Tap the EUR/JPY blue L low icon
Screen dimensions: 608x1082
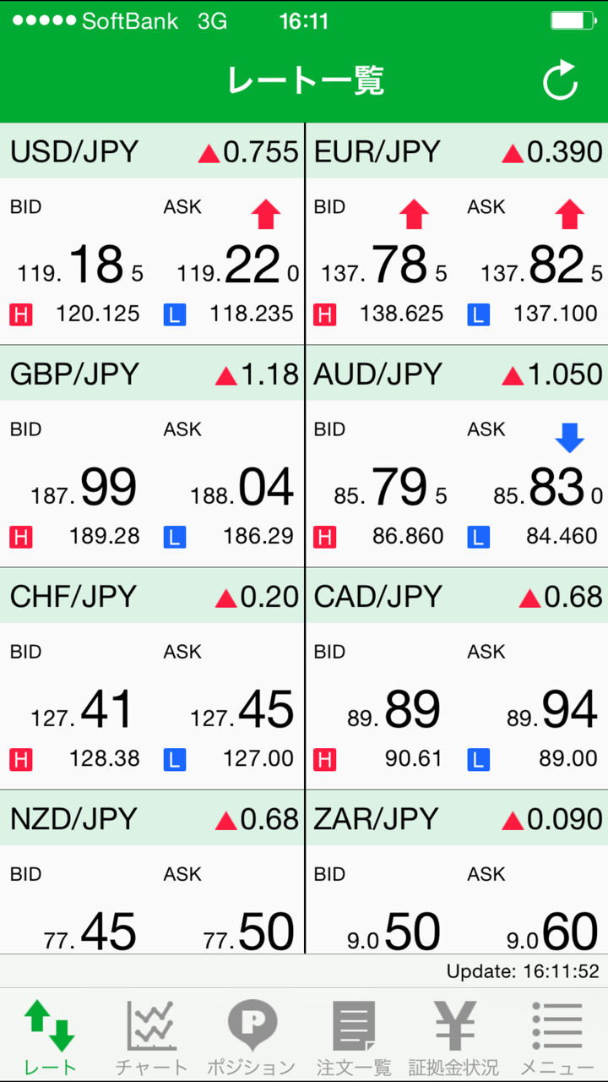pos(478,315)
